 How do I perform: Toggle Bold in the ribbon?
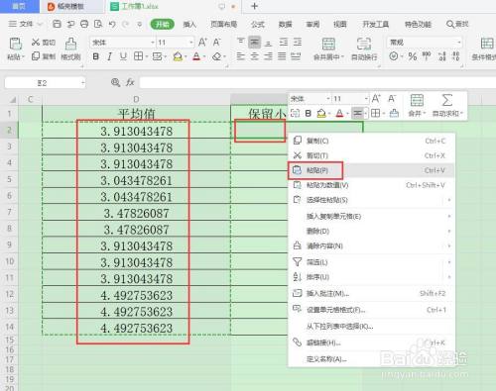point(95,56)
